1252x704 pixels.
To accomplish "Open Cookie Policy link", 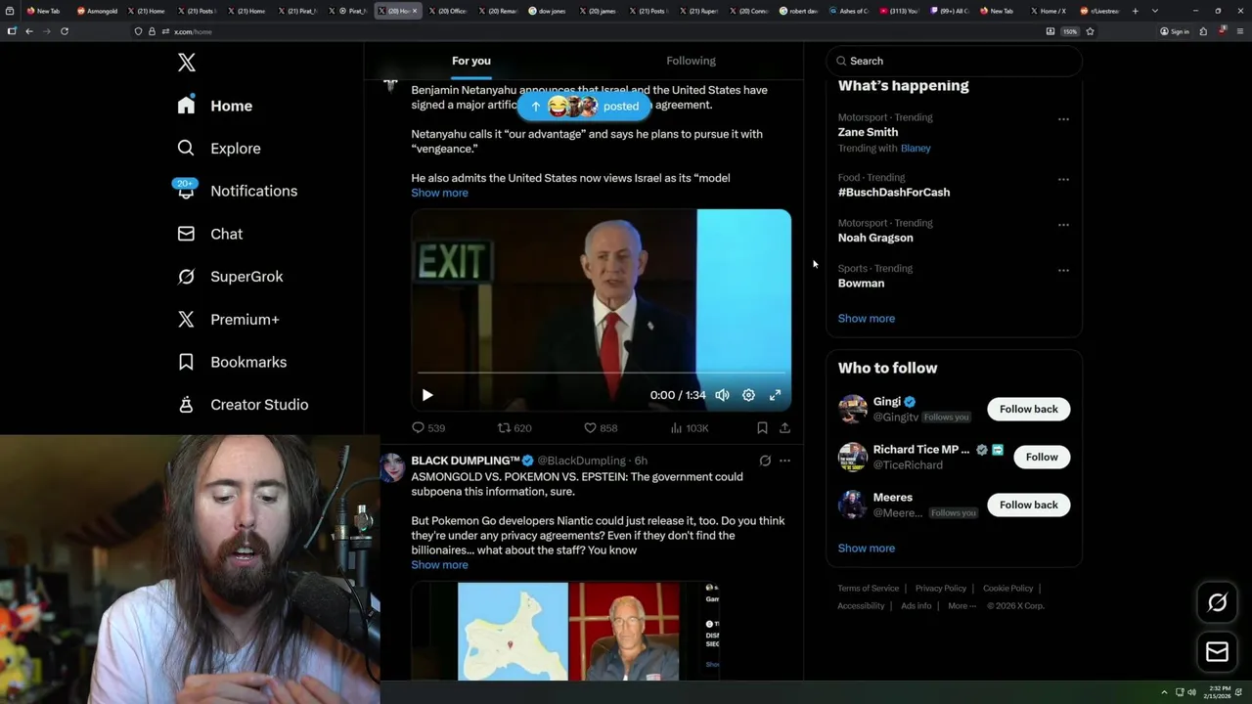I will tap(1007, 589).
